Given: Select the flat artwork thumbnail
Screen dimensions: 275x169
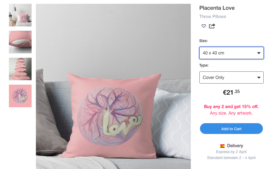Looking at the screenshot, I should click(x=20, y=96).
